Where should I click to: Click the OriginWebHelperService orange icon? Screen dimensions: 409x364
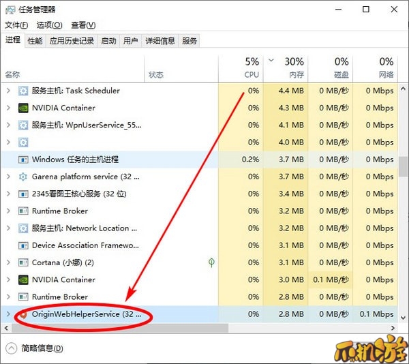point(23,314)
